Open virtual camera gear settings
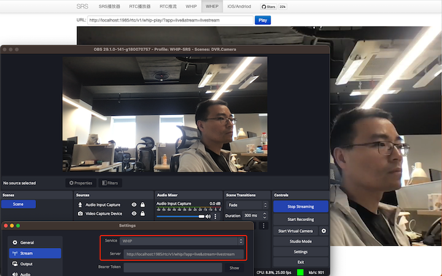The width and height of the screenshot is (442, 276). (324, 231)
